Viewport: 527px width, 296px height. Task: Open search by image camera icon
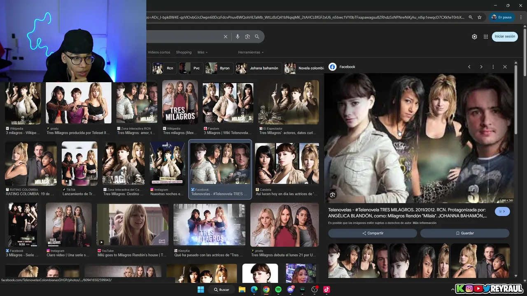(x=247, y=37)
